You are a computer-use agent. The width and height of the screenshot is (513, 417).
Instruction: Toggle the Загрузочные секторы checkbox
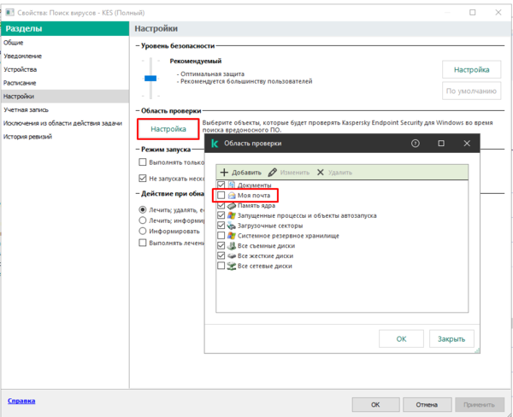(221, 226)
